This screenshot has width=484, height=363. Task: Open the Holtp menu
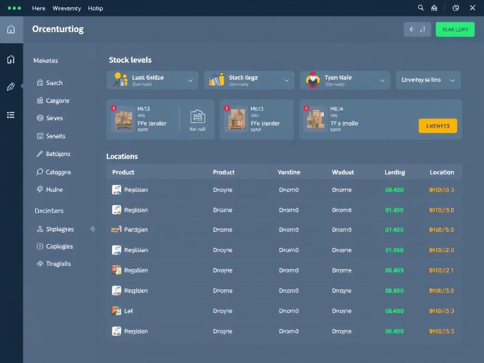95,9
